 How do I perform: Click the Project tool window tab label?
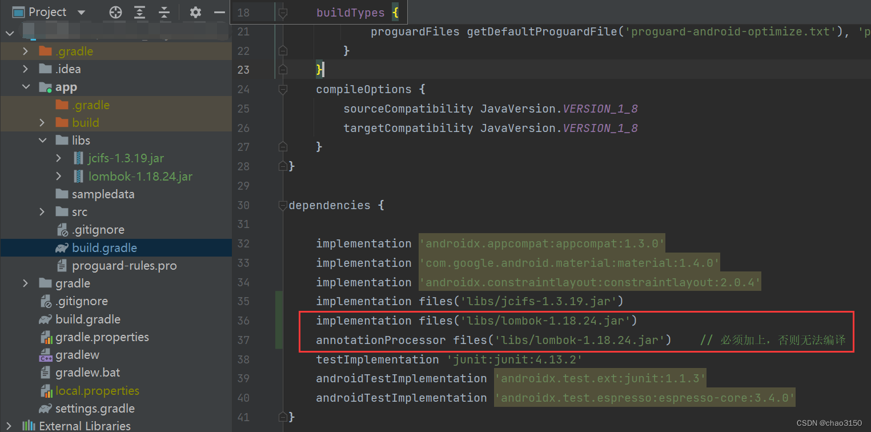(x=49, y=11)
